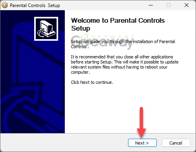Viewport: 196px width, 152px height.
Task: Click the 'Click Next to continue.' text
Action: (x=92, y=82)
